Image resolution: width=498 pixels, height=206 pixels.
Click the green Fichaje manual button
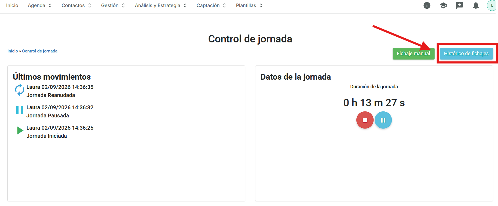(413, 54)
